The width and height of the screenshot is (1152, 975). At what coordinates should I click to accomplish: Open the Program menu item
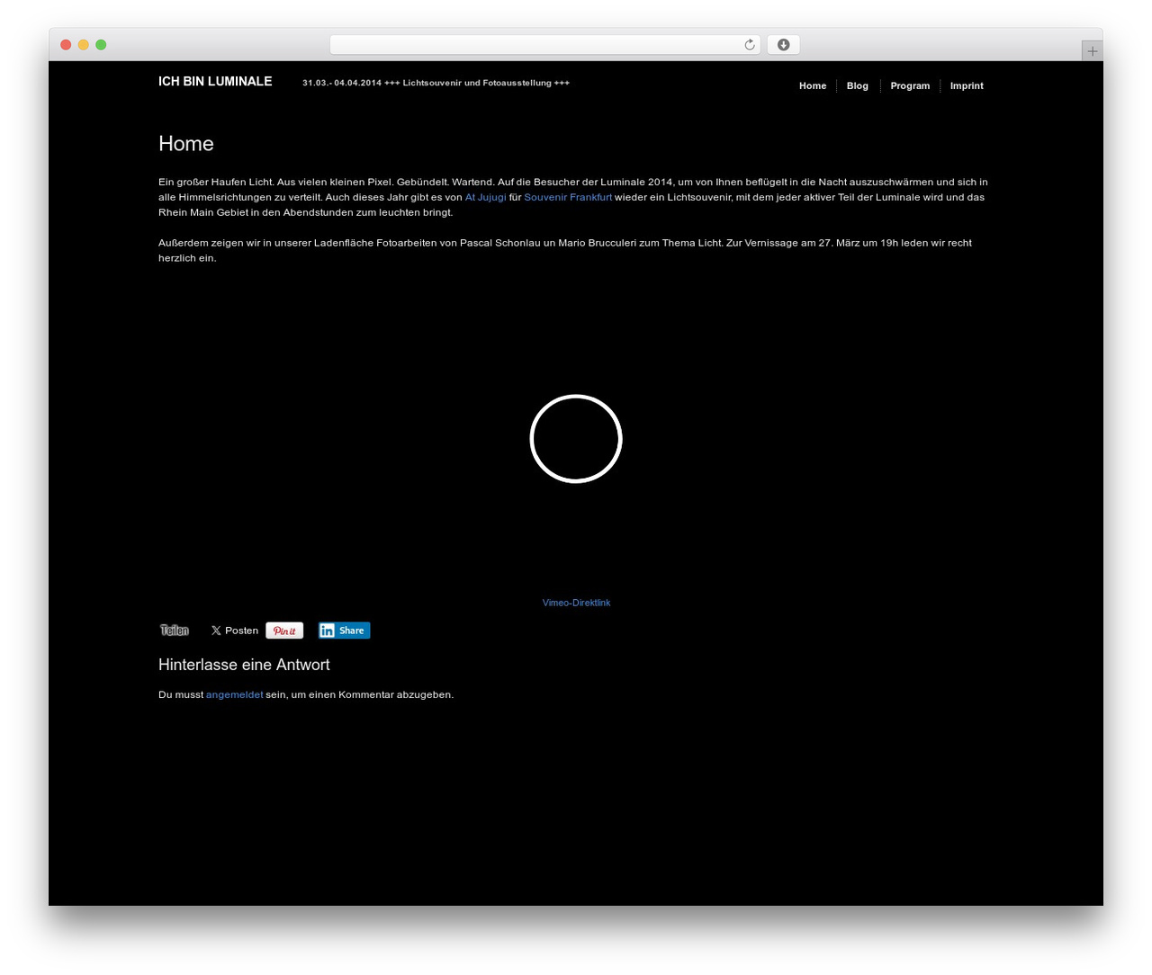(910, 85)
